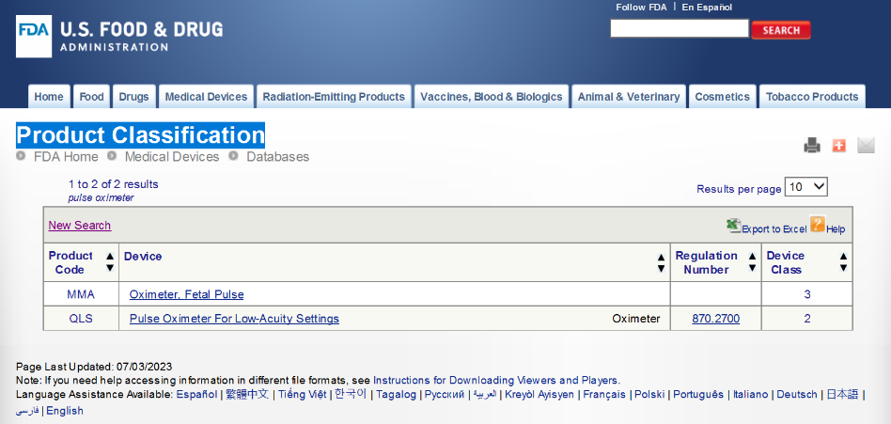Switch to the Drugs tab

(x=133, y=97)
